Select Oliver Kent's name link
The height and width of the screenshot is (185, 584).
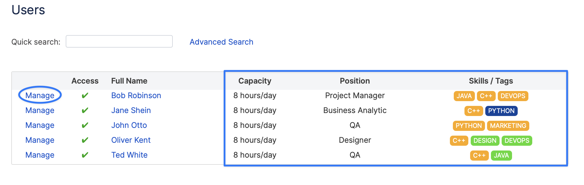(x=131, y=140)
